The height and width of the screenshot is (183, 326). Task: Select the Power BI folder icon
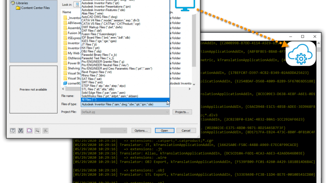(65, 63)
